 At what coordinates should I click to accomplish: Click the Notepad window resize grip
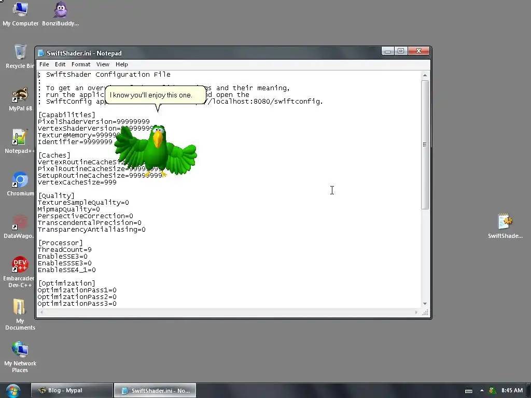[x=425, y=312]
